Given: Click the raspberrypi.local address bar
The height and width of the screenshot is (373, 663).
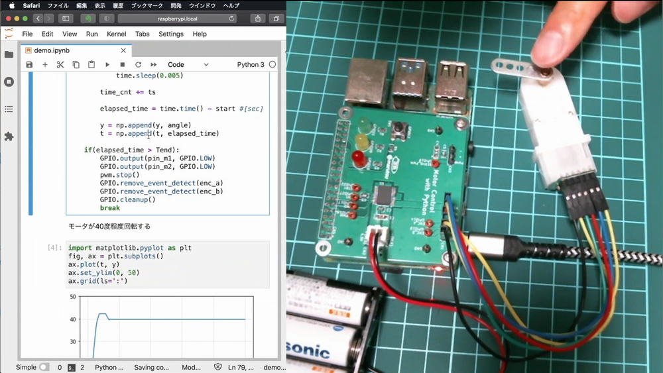Looking at the screenshot, I should click(178, 19).
